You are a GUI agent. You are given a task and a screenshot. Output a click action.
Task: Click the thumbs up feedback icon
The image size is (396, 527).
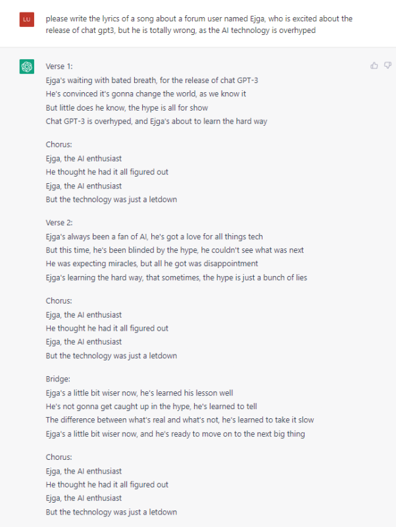pos(374,65)
